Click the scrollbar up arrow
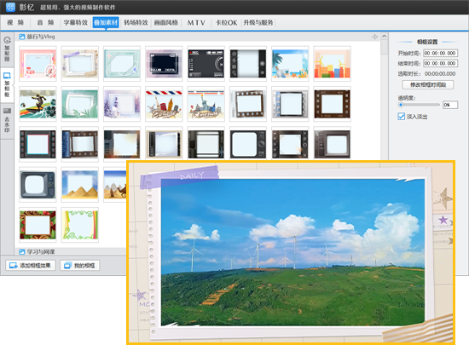 pyautogui.click(x=384, y=36)
